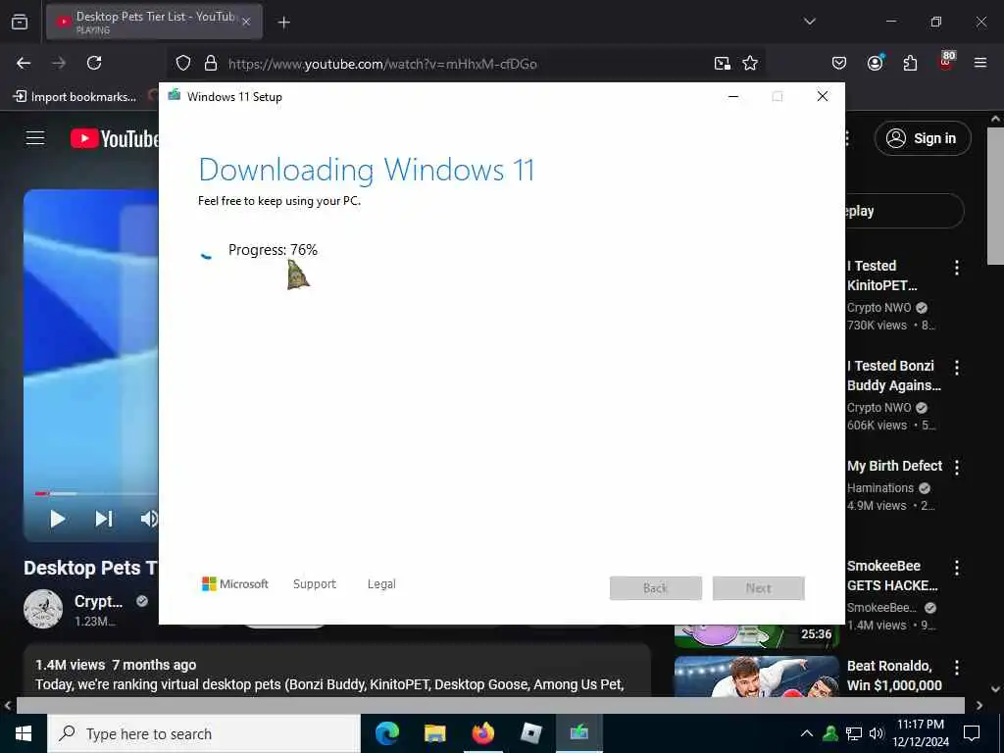Close the Desktop Pets Tier List tab
The width and height of the screenshot is (1004, 753).
(246, 22)
